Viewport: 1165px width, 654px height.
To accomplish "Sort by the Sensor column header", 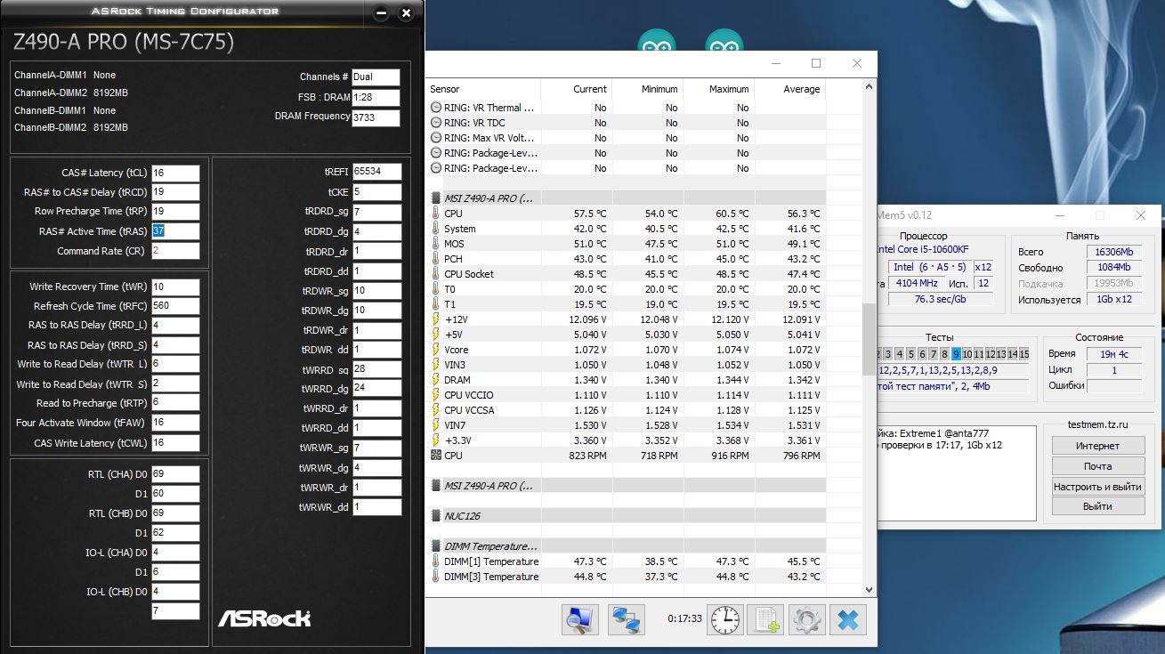I will point(483,89).
